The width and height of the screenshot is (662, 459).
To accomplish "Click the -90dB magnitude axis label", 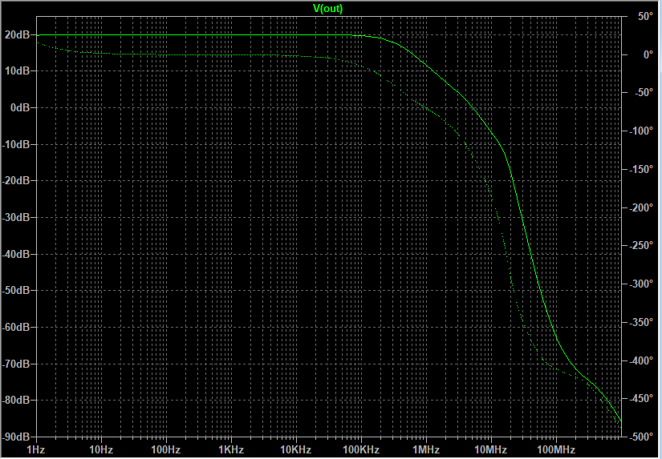I will click(x=16, y=437).
